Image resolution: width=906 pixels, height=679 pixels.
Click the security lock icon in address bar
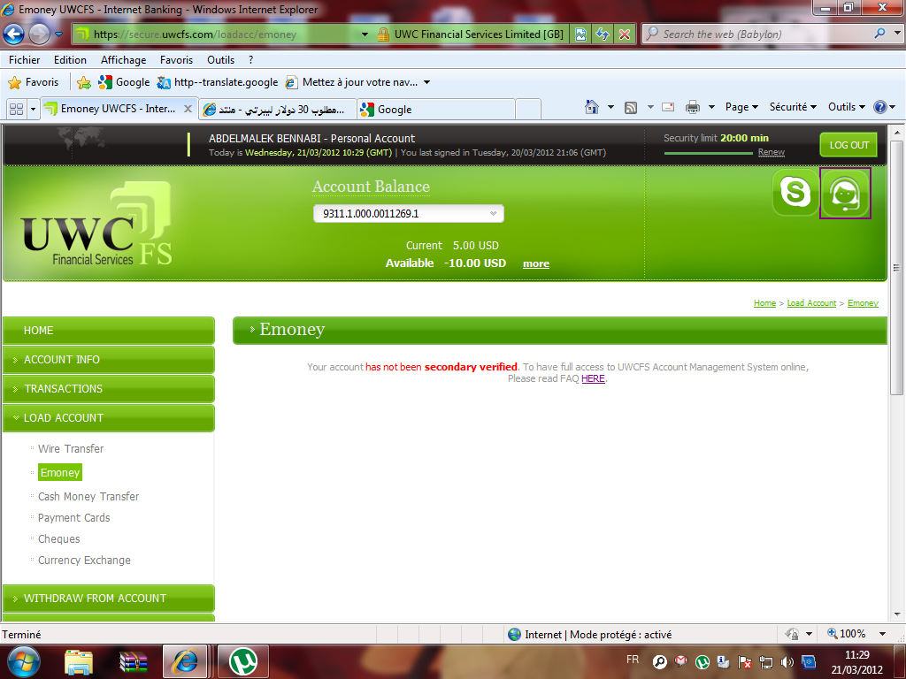tap(382, 34)
